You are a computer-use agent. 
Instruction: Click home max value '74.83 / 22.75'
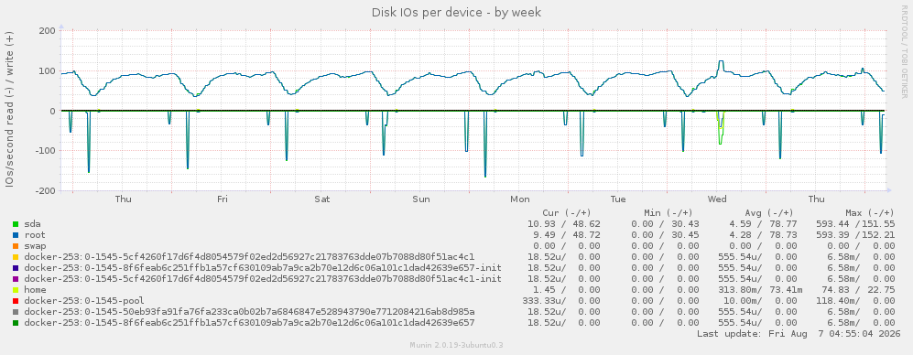pos(858,290)
